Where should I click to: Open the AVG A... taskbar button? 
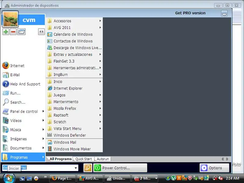click(90, 178)
